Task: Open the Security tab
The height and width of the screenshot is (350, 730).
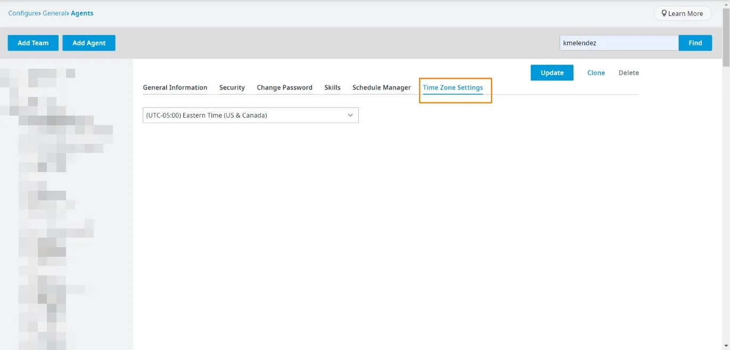Action: pos(232,88)
